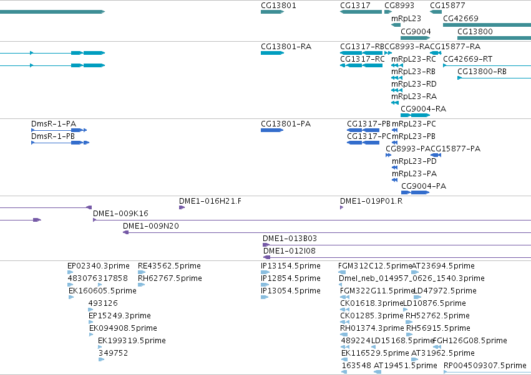Select protein DmsR-1-PA label
The width and height of the screenshot is (531, 375).
(x=54, y=124)
